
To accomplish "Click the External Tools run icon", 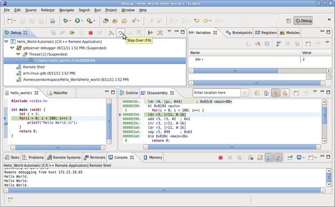I will [x=89, y=21].
